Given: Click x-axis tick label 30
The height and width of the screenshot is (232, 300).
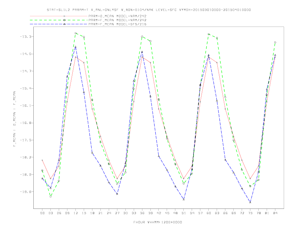Looking at the screenshot, I should point(125,213).
